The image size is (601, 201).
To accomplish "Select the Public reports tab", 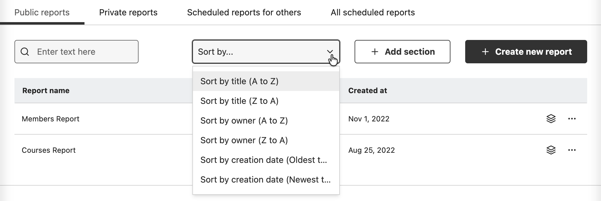I will pos(42,12).
